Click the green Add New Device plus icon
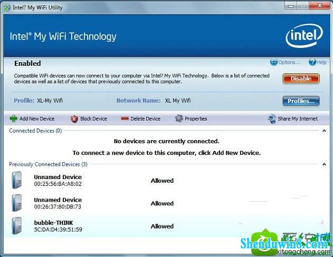This screenshot has height=257, width=333. click(13, 118)
